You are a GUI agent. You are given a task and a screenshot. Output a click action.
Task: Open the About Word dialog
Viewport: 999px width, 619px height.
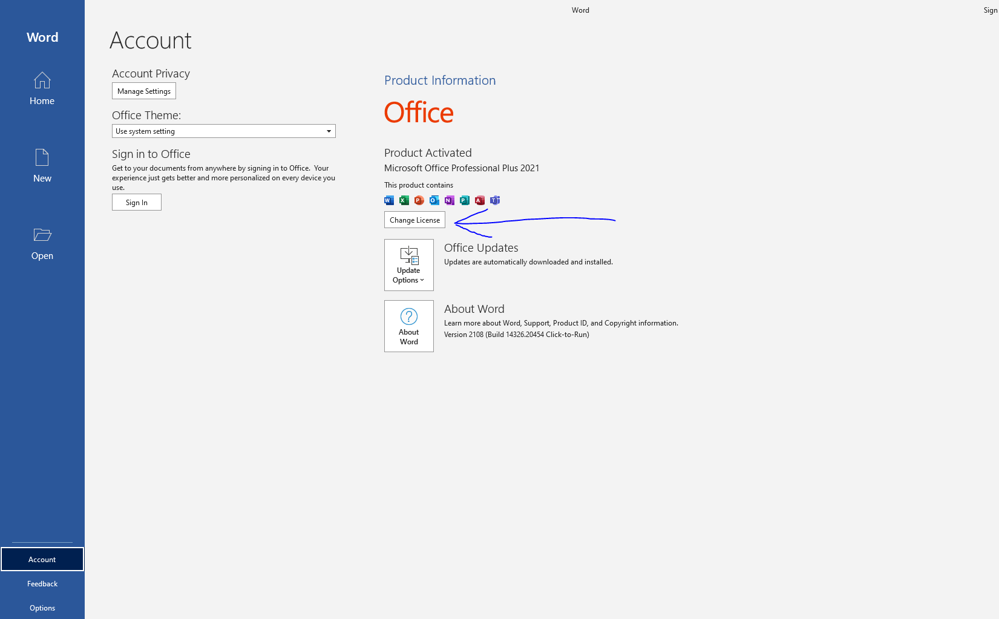pos(409,326)
